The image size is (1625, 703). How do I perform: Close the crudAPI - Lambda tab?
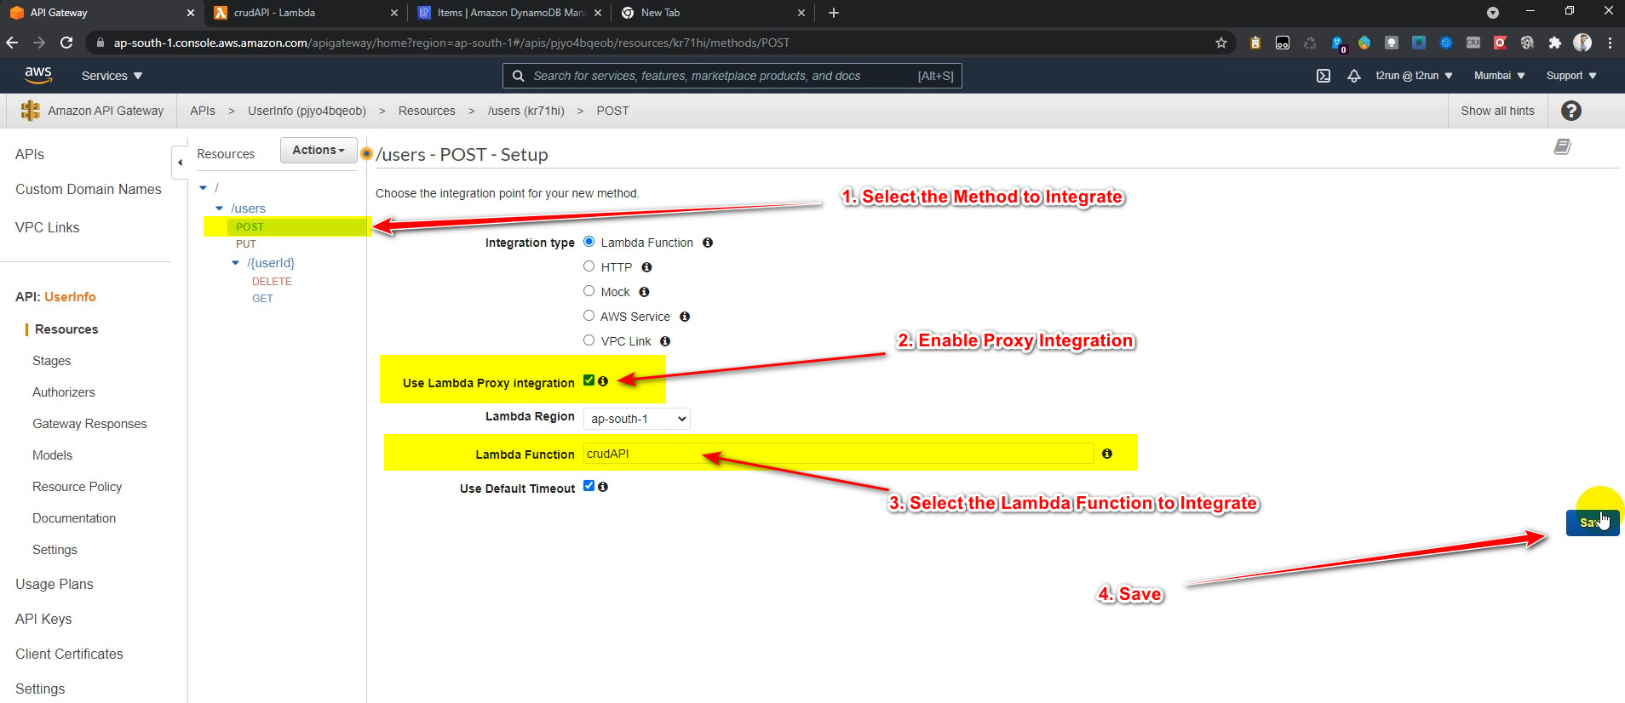pos(394,13)
